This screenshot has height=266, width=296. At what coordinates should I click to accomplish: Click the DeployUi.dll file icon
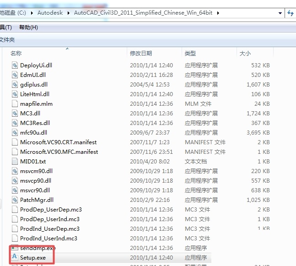tap(15, 65)
